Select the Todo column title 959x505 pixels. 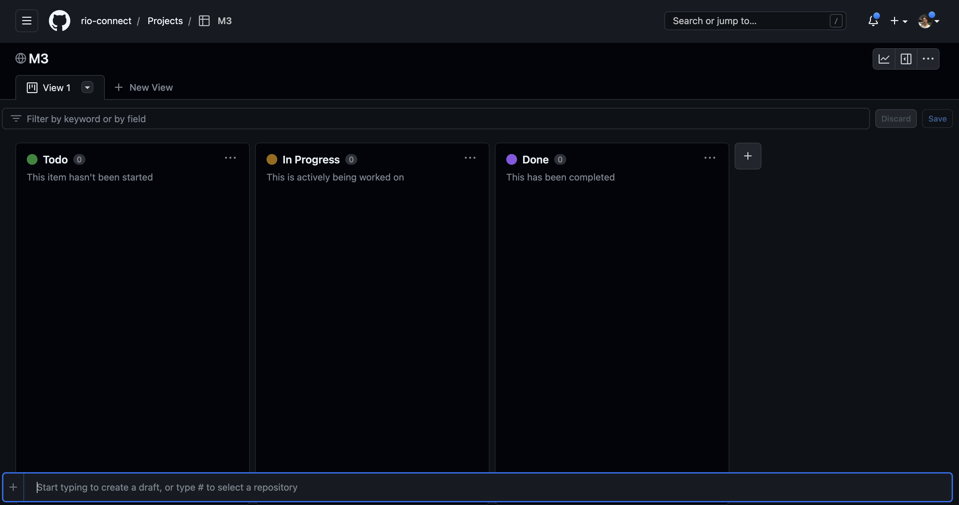(55, 160)
